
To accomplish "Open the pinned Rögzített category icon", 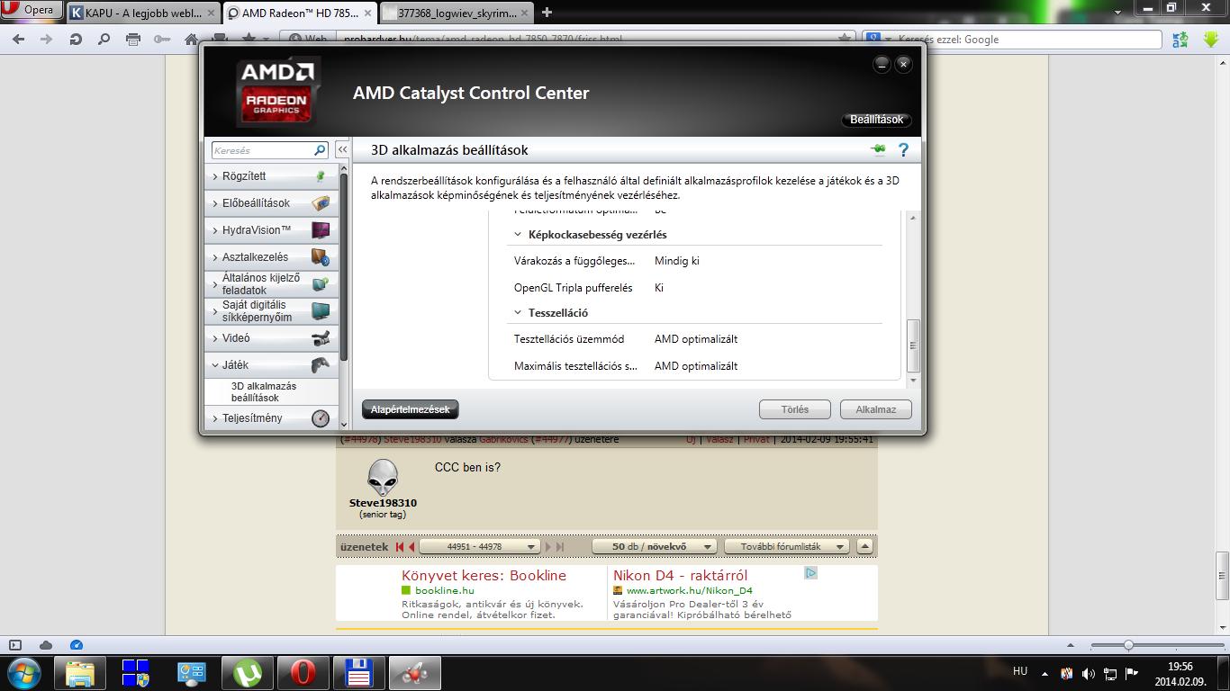I will [x=320, y=177].
